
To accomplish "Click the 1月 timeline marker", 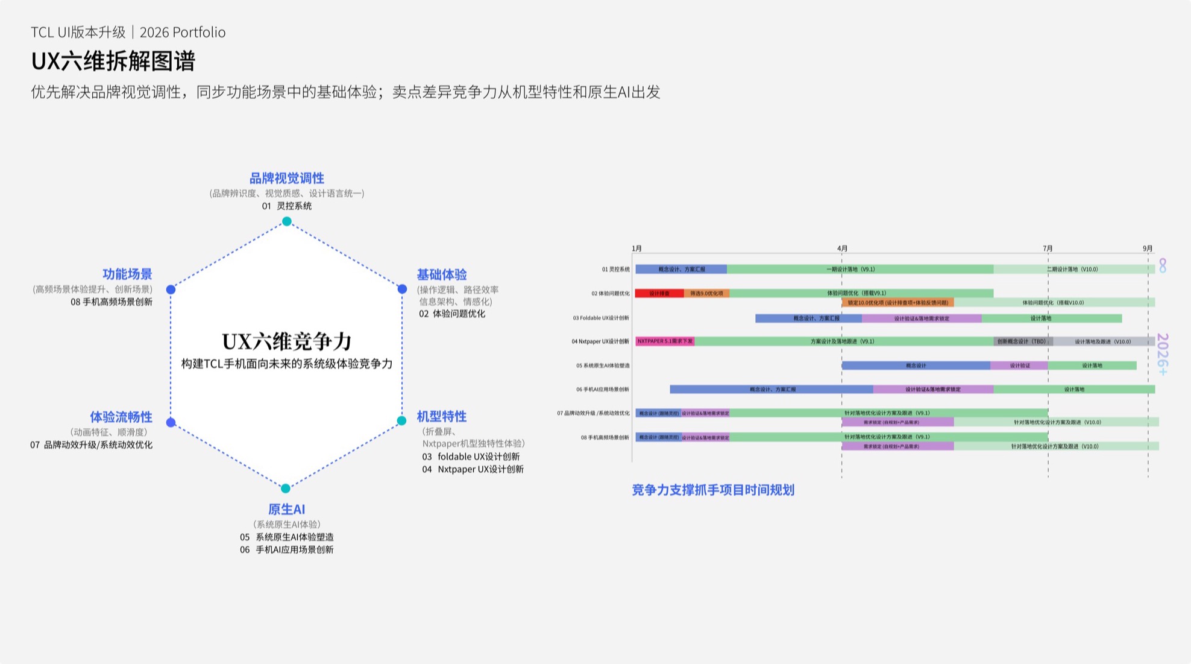I will tap(637, 248).
